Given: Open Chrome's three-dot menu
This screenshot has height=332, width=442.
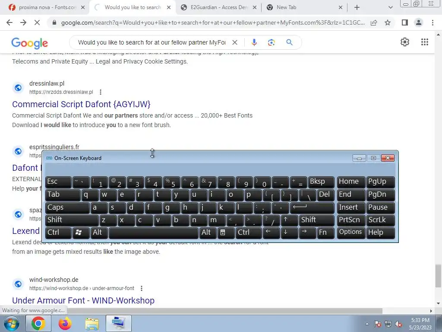Looking at the screenshot, I should pyautogui.click(x=433, y=22).
